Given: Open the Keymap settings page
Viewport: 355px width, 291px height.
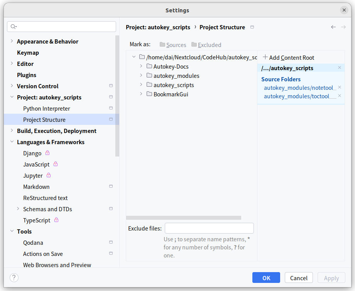Looking at the screenshot, I should click(x=28, y=52).
